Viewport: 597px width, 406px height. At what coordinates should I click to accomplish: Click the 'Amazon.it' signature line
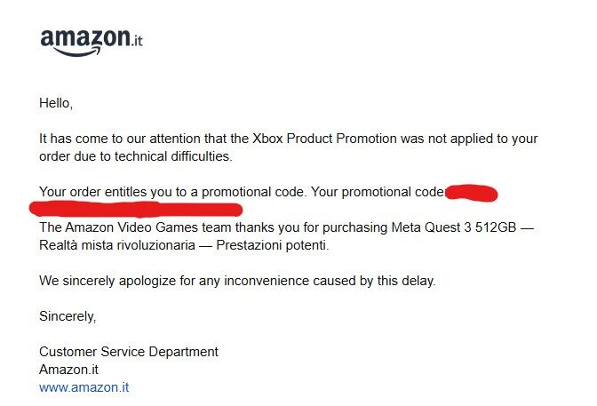click(69, 370)
